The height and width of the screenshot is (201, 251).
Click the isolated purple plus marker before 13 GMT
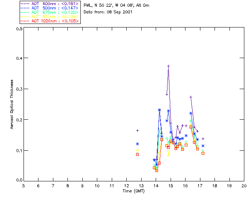click(137, 131)
